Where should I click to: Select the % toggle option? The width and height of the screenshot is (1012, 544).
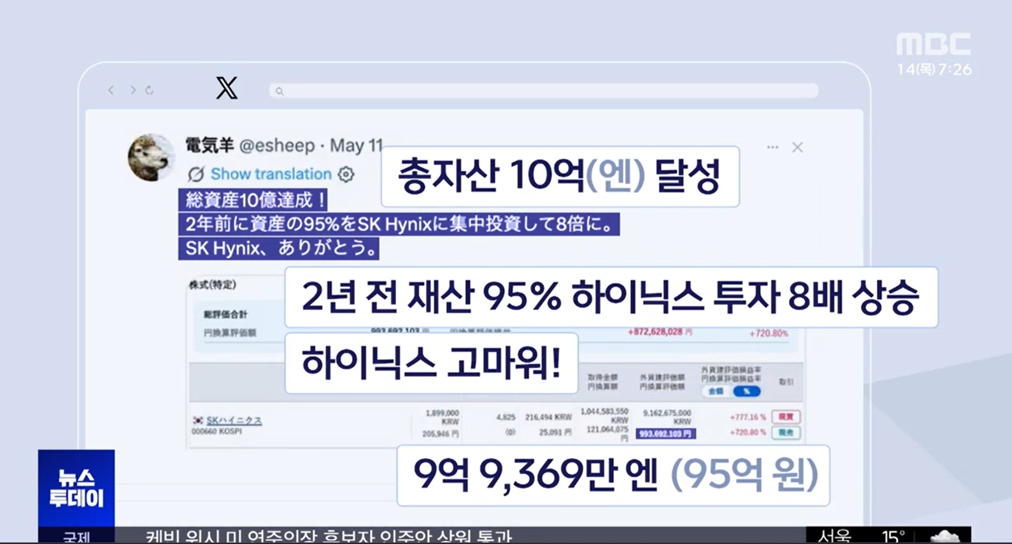click(x=746, y=392)
